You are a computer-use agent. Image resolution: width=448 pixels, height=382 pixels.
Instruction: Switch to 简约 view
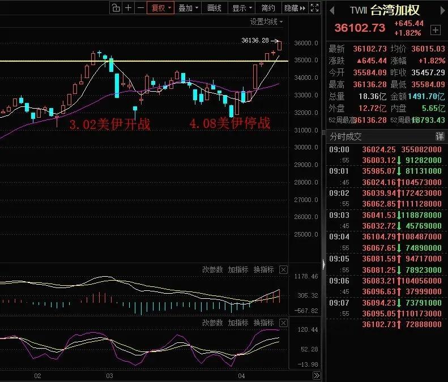(x=268, y=8)
